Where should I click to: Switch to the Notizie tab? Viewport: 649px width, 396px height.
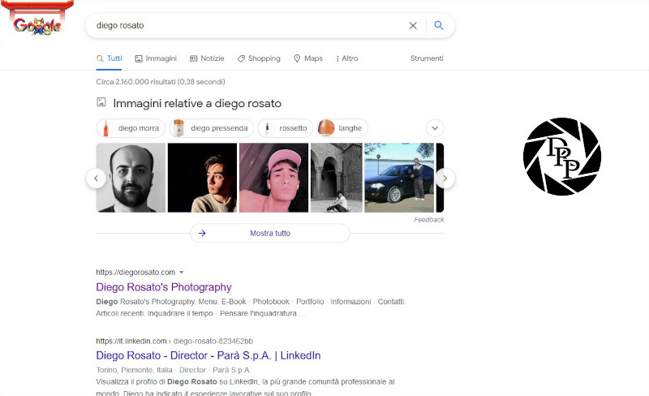pyautogui.click(x=207, y=58)
